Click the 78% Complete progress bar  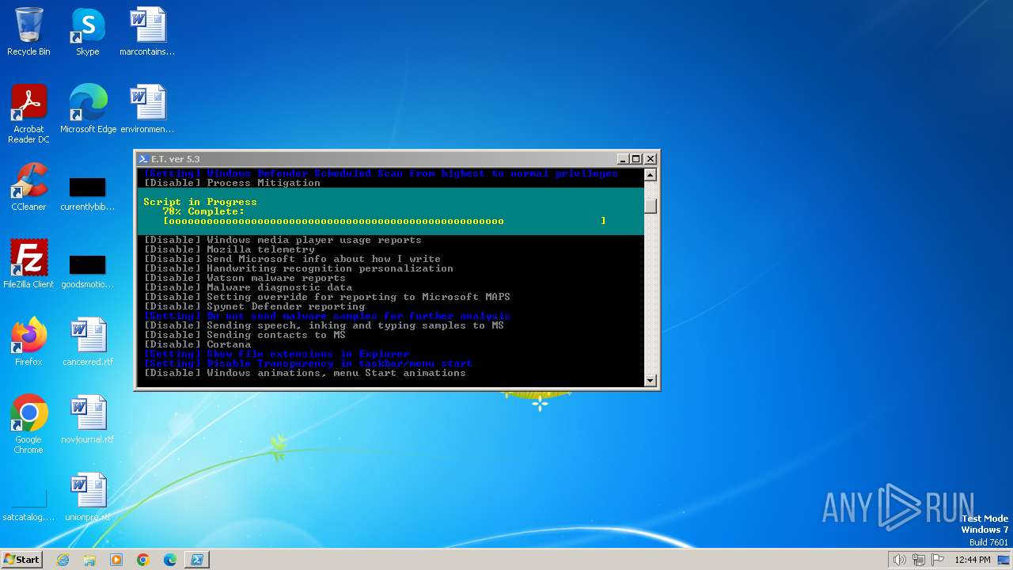tap(385, 221)
